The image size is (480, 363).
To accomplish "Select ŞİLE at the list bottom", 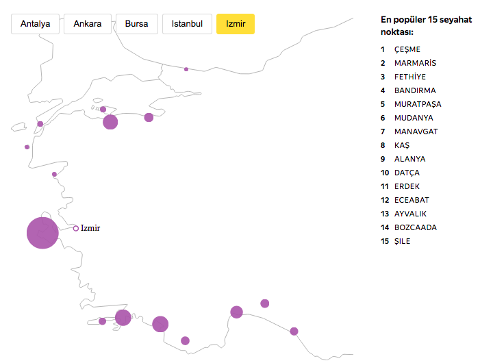I will pyautogui.click(x=402, y=241).
